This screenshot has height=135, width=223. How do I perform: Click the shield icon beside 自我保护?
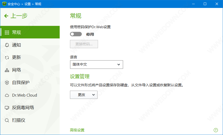(7, 82)
